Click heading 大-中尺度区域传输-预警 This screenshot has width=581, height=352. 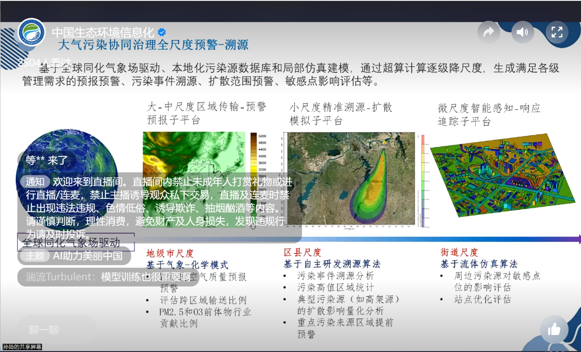point(206,107)
